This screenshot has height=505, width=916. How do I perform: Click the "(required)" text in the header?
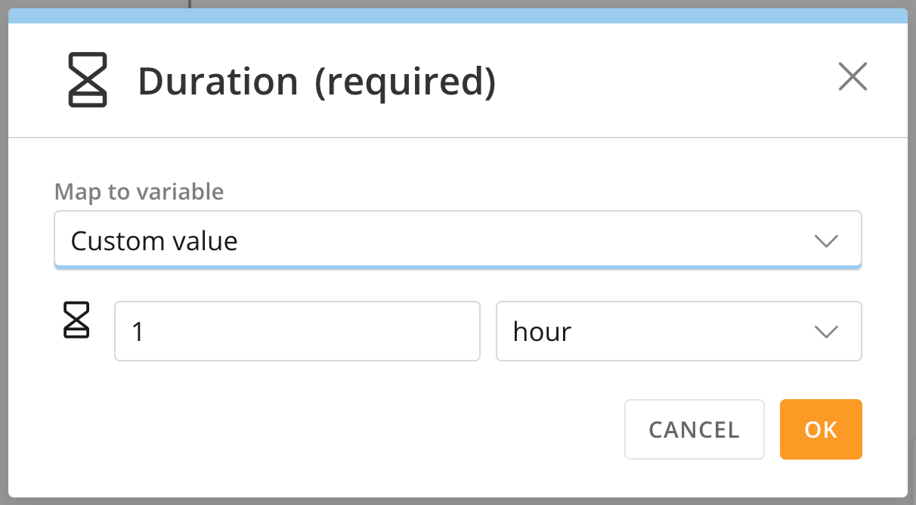coord(406,81)
